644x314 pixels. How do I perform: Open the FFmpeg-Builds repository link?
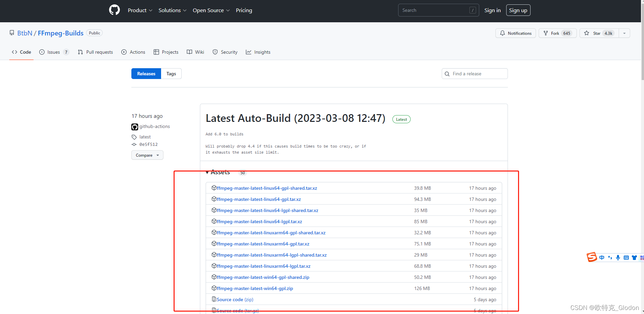(x=60, y=33)
